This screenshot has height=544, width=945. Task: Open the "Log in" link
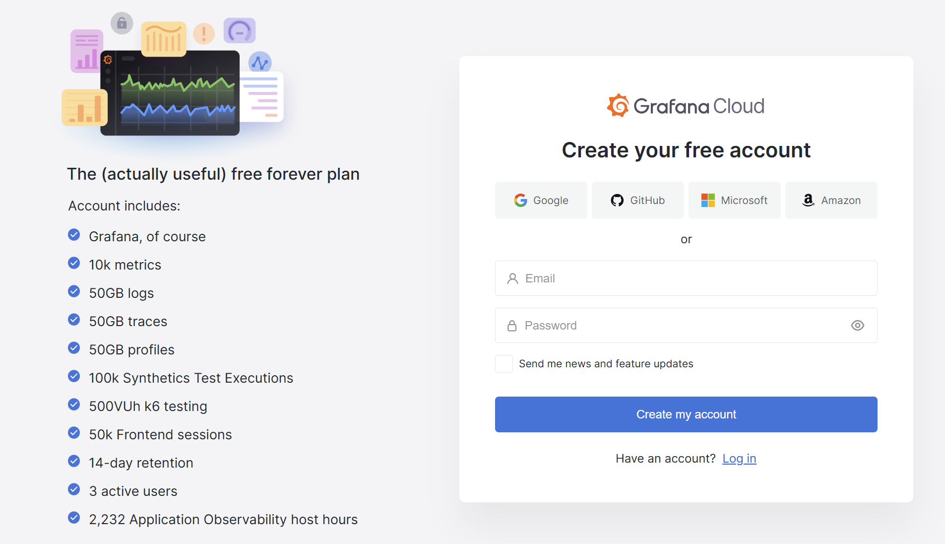point(739,458)
